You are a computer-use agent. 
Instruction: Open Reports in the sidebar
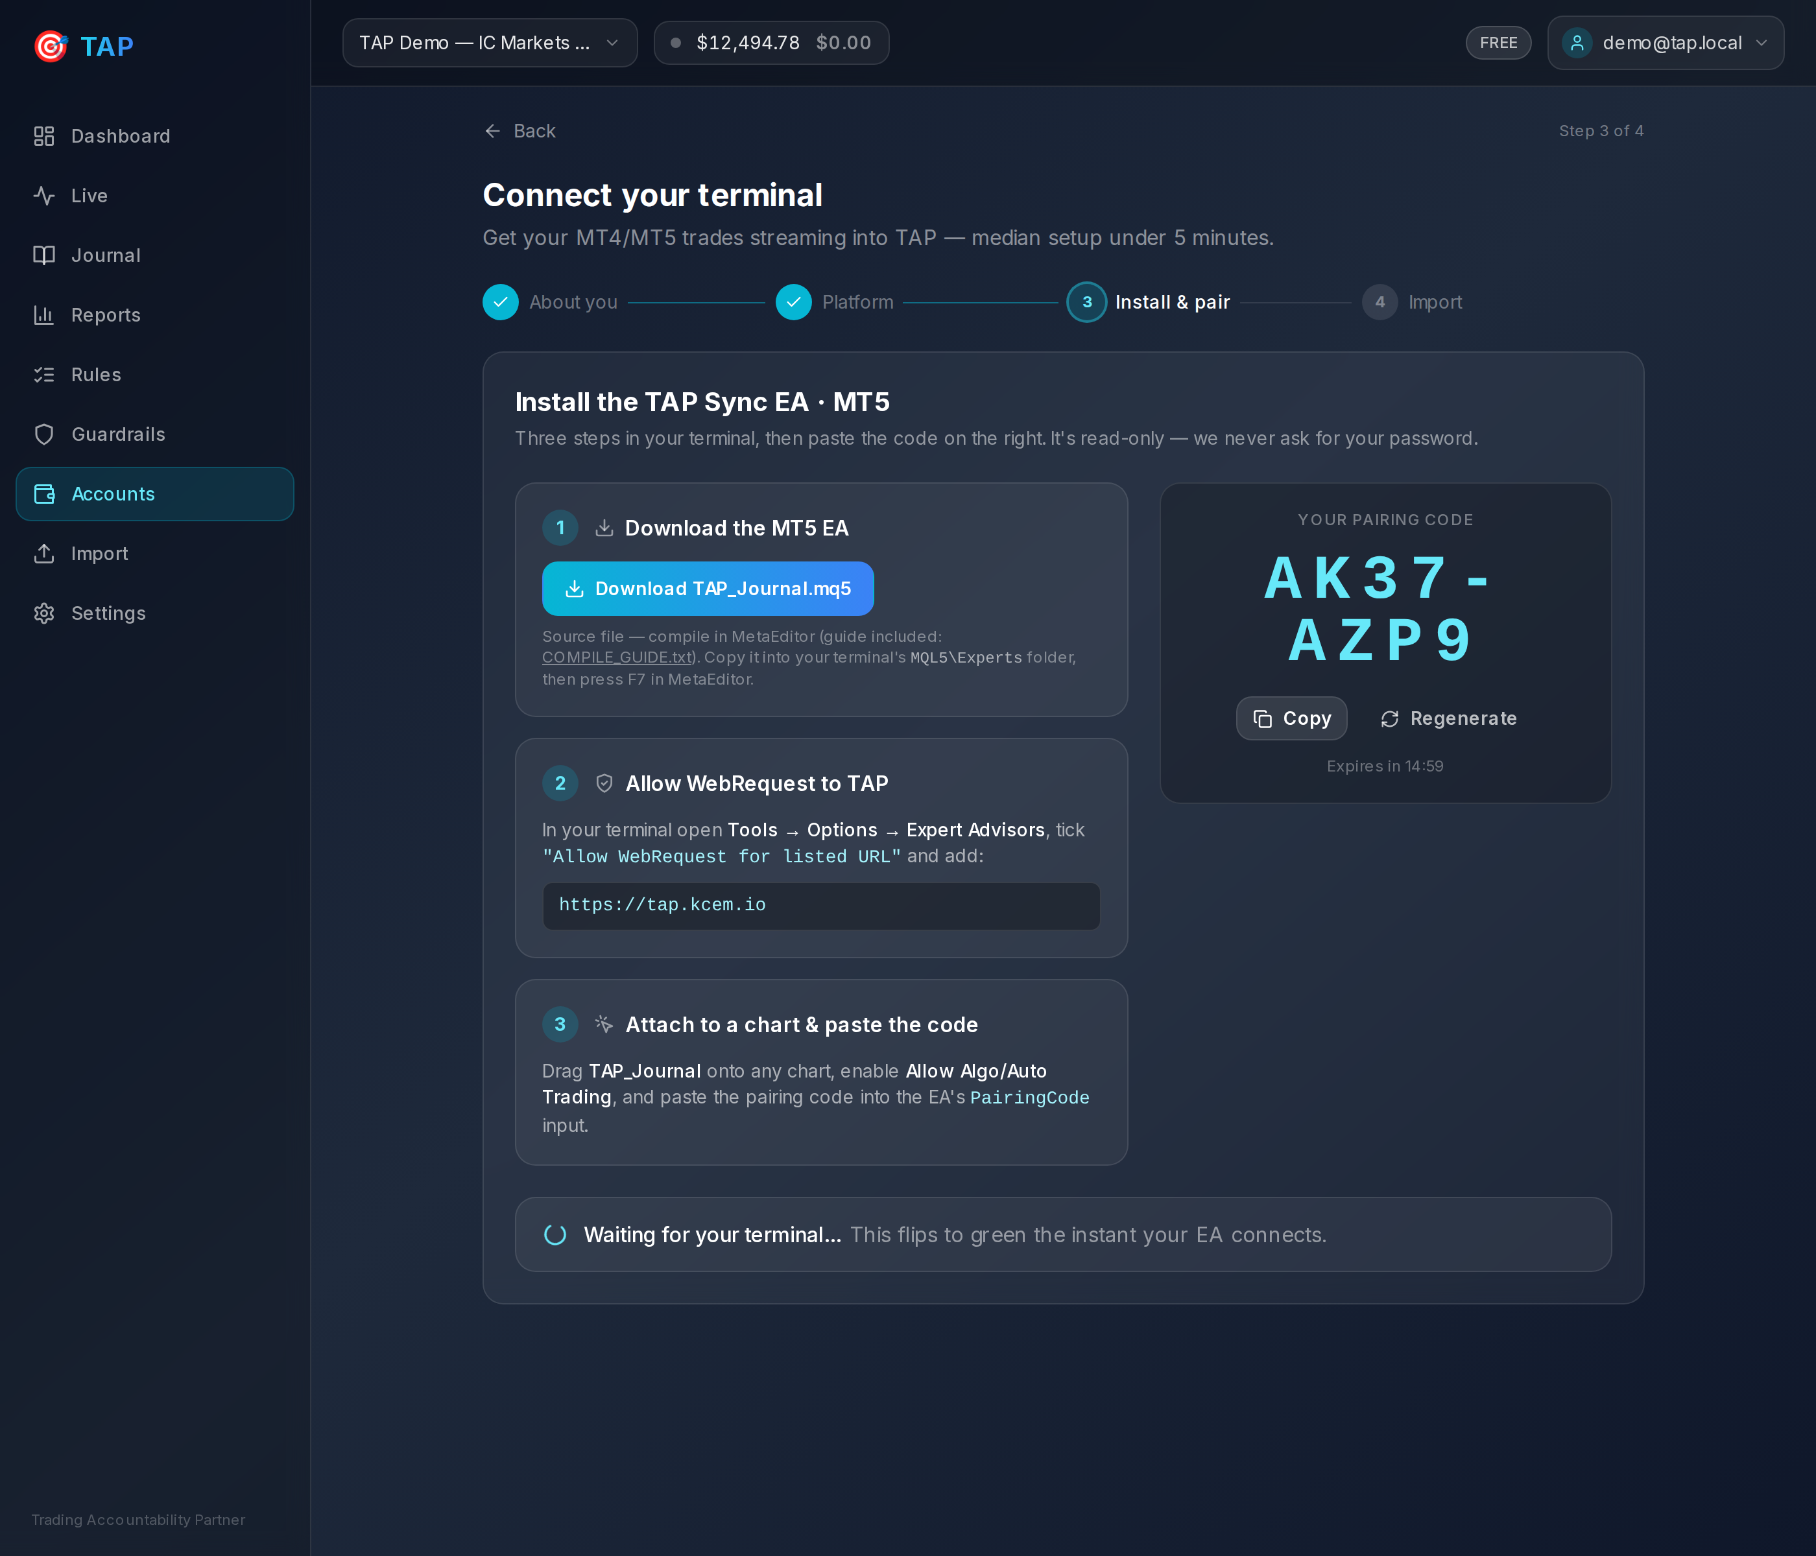(x=155, y=314)
